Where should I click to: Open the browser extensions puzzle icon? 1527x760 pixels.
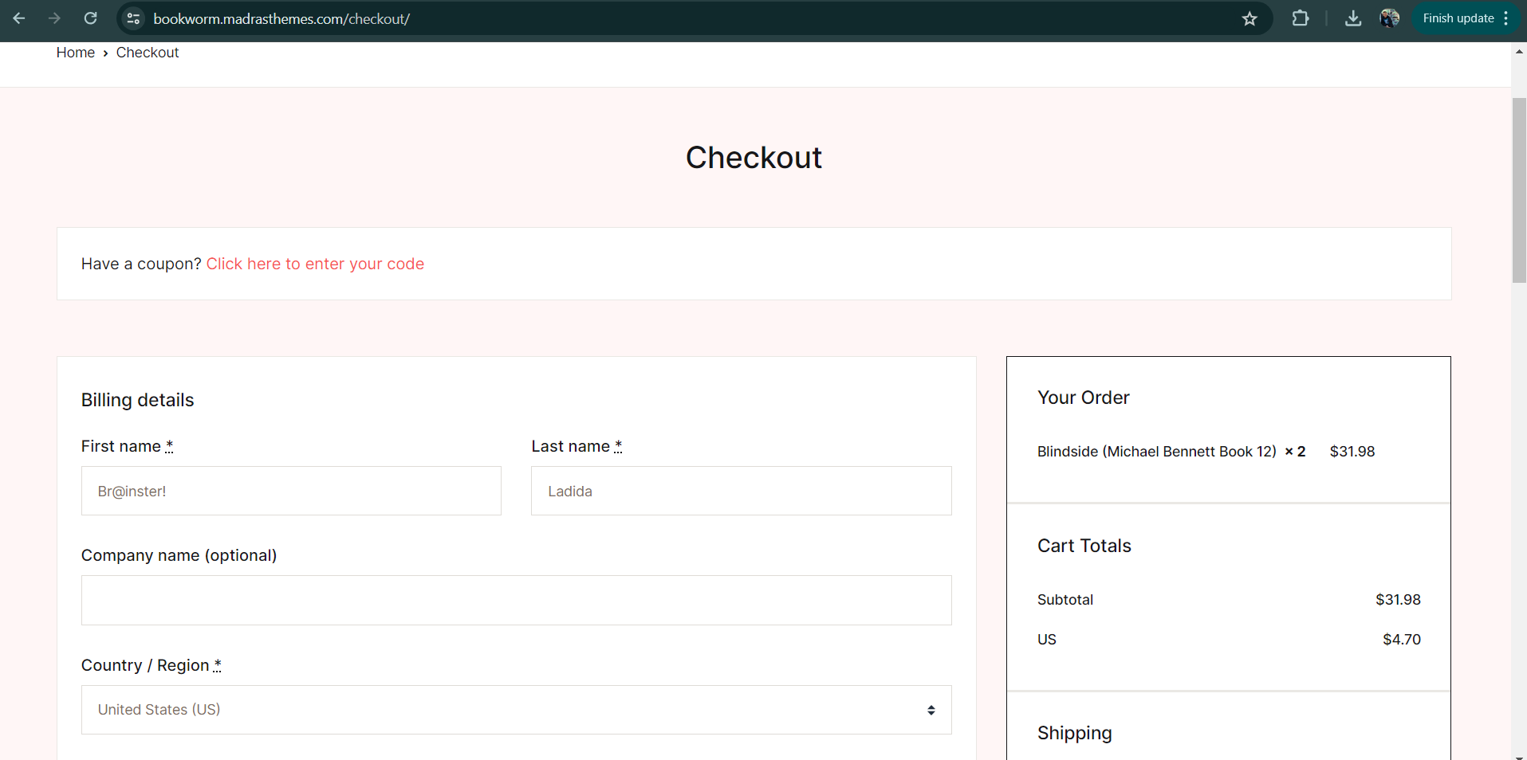coord(1301,18)
